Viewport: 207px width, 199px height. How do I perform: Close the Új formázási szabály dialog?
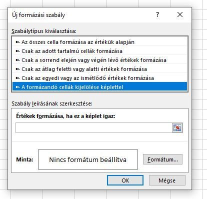click(180, 14)
